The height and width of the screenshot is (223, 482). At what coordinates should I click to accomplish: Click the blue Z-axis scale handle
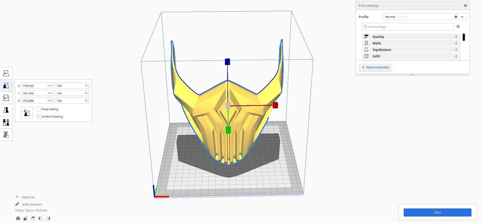227,62
